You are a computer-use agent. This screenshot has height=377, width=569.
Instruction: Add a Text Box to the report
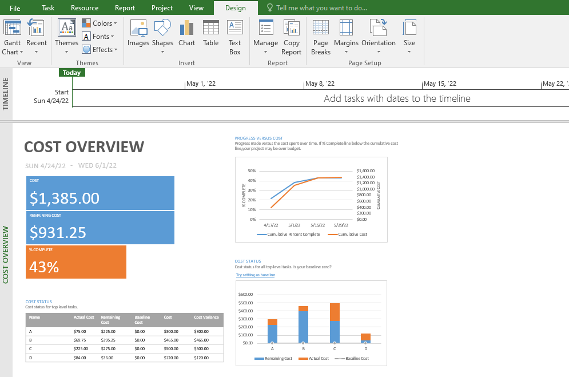tap(234, 35)
